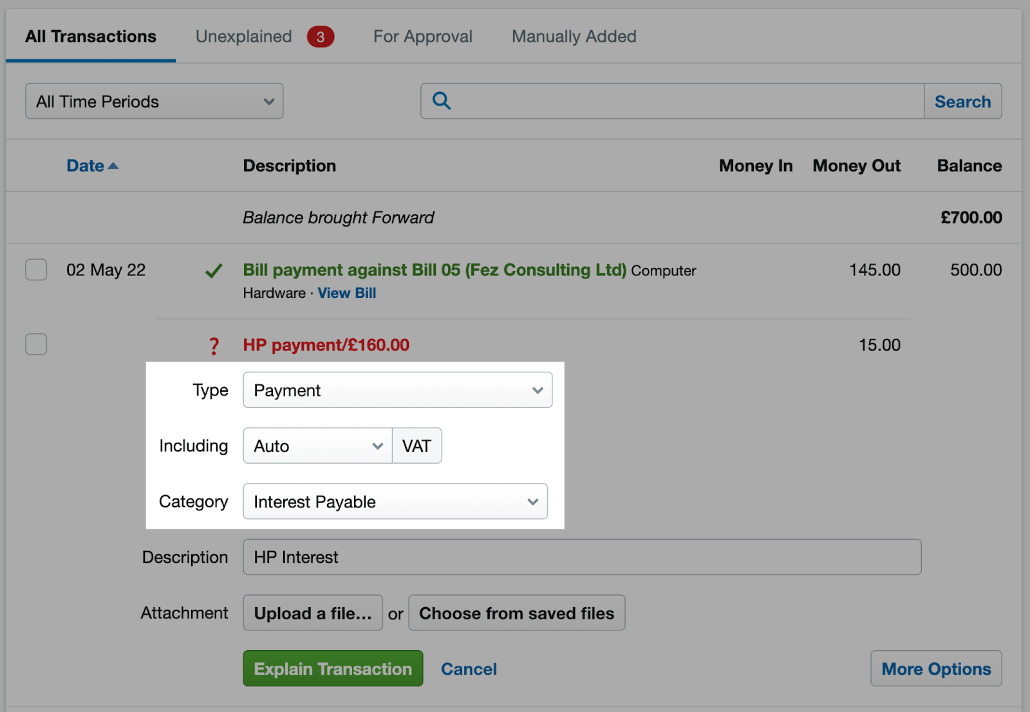Open the Category dropdown set to Interest Payable

[x=395, y=502]
